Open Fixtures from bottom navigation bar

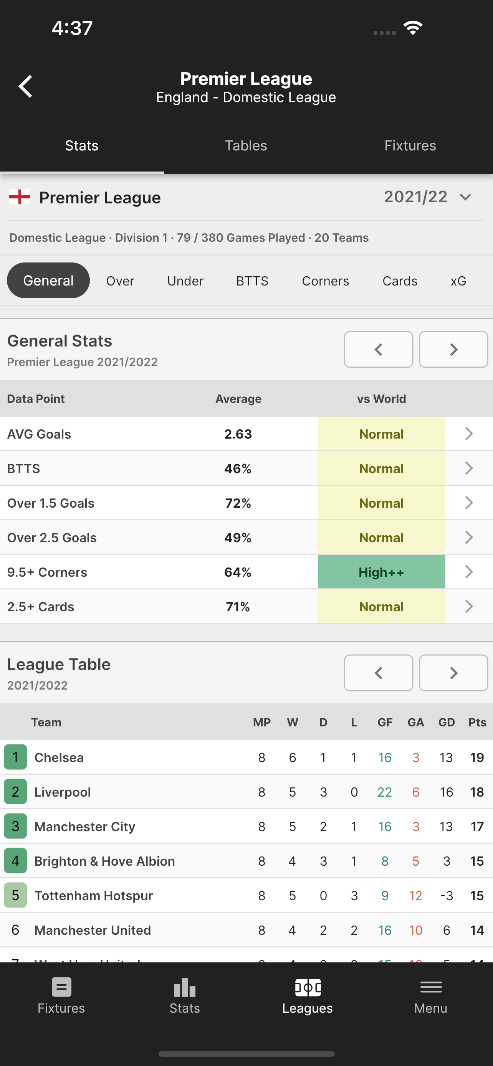tap(61, 996)
